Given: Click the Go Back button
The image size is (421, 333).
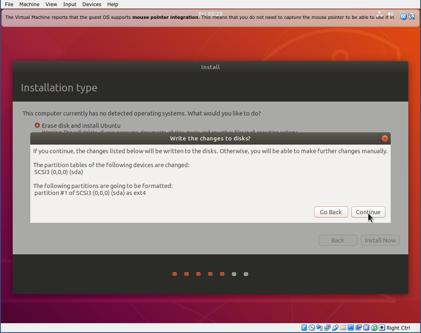Looking at the screenshot, I should (331, 212).
